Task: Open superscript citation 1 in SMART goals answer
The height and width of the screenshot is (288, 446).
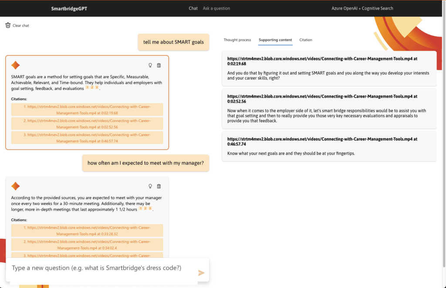Action: pos(87,87)
